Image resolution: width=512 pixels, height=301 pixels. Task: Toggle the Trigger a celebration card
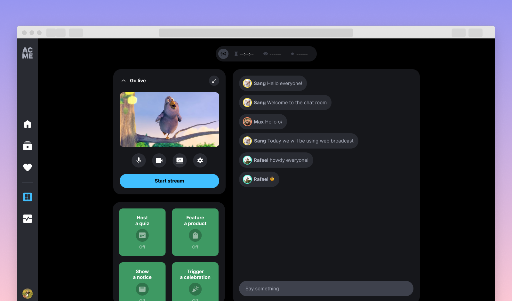195,282
